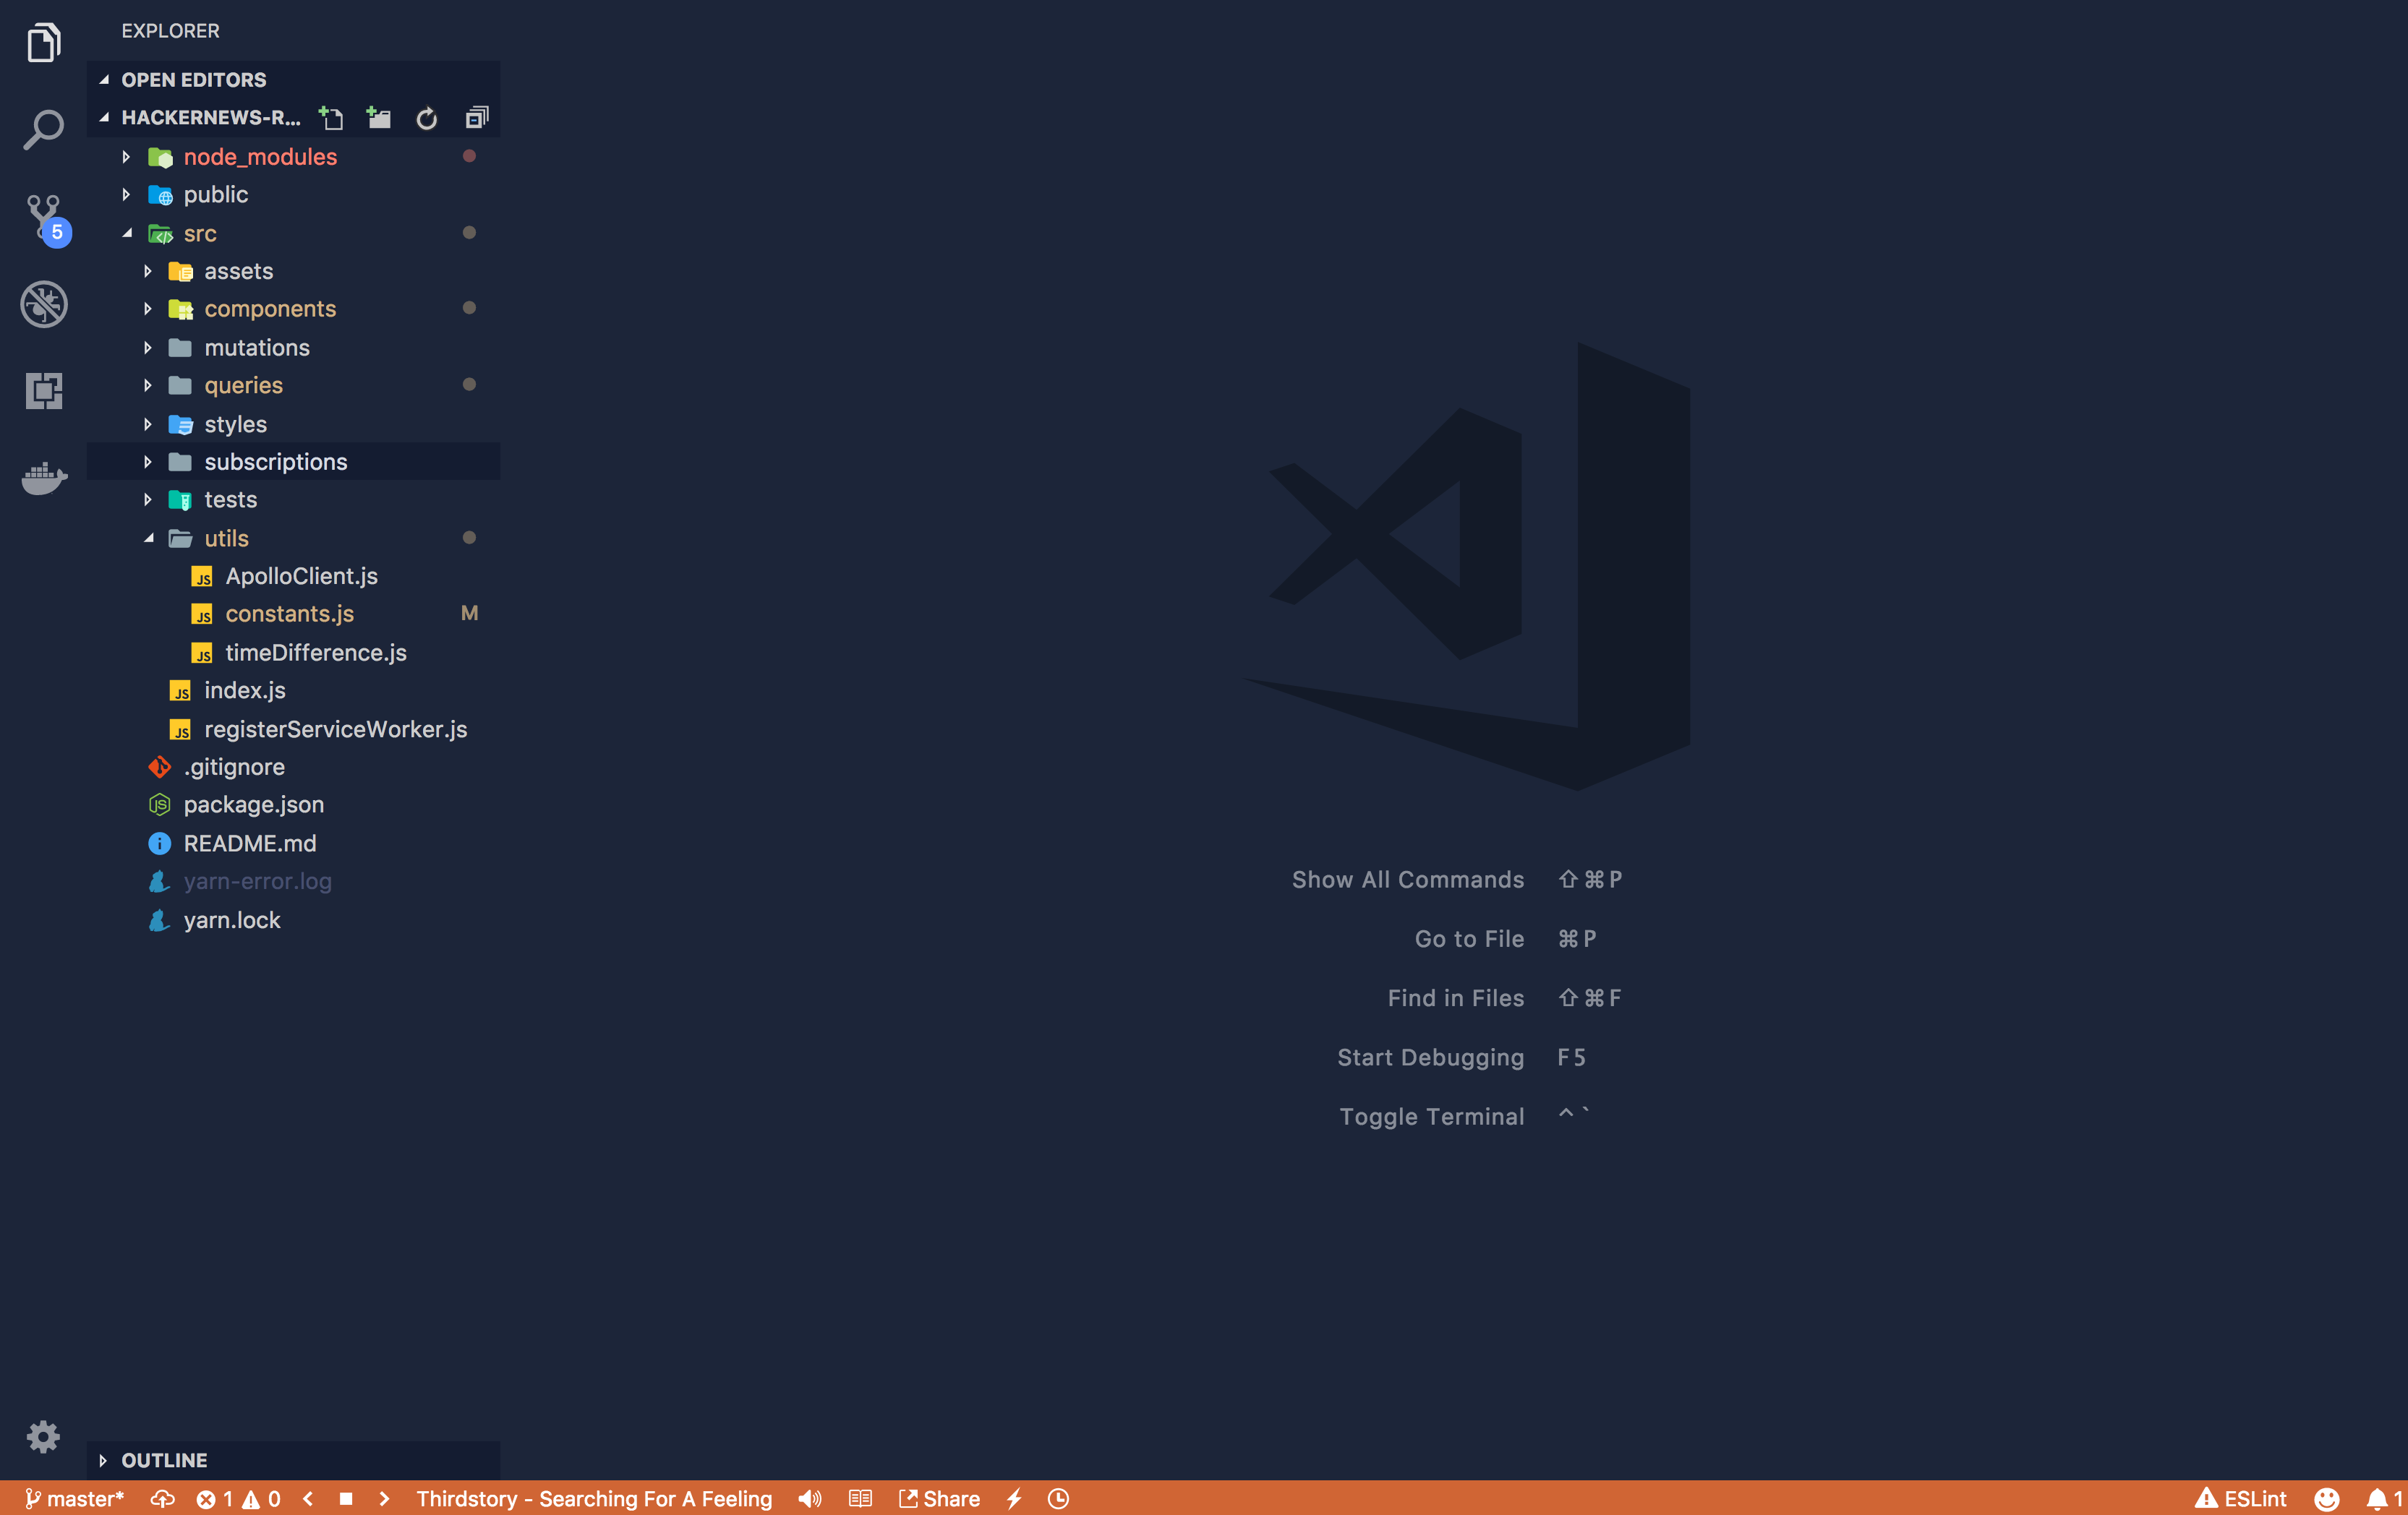
Task: Open constants.js file in editor
Action: point(290,614)
